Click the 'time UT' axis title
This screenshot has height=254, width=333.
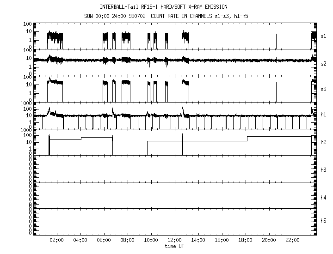[174, 247]
